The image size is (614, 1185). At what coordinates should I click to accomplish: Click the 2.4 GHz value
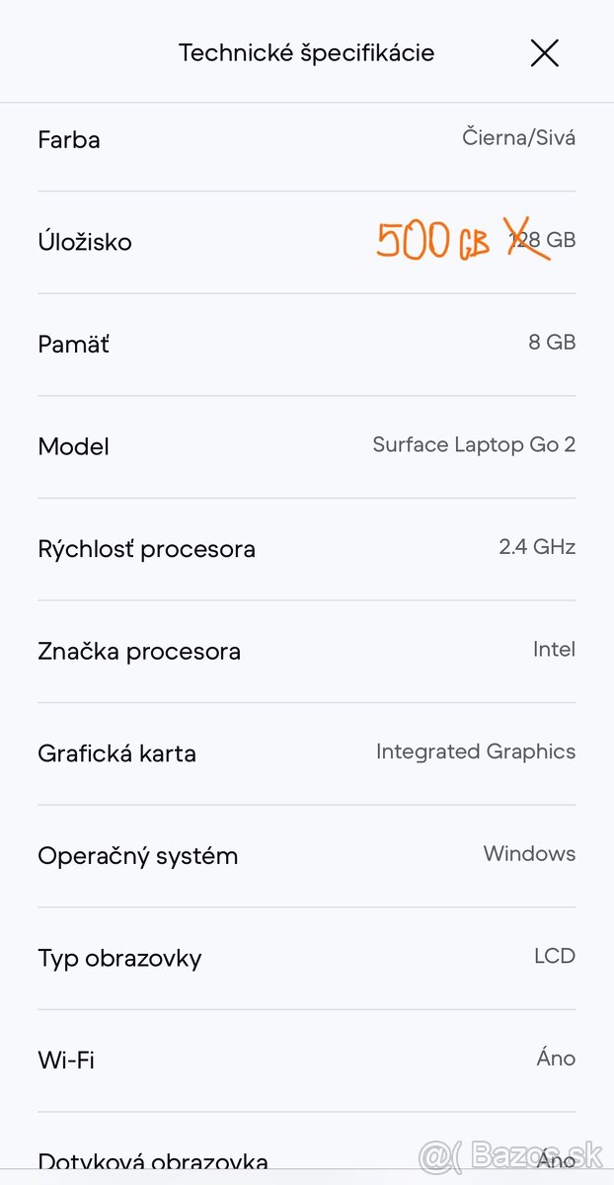pos(537,547)
